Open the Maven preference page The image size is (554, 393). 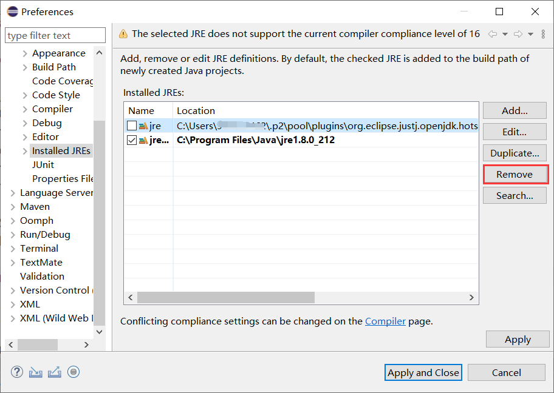pyautogui.click(x=35, y=206)
